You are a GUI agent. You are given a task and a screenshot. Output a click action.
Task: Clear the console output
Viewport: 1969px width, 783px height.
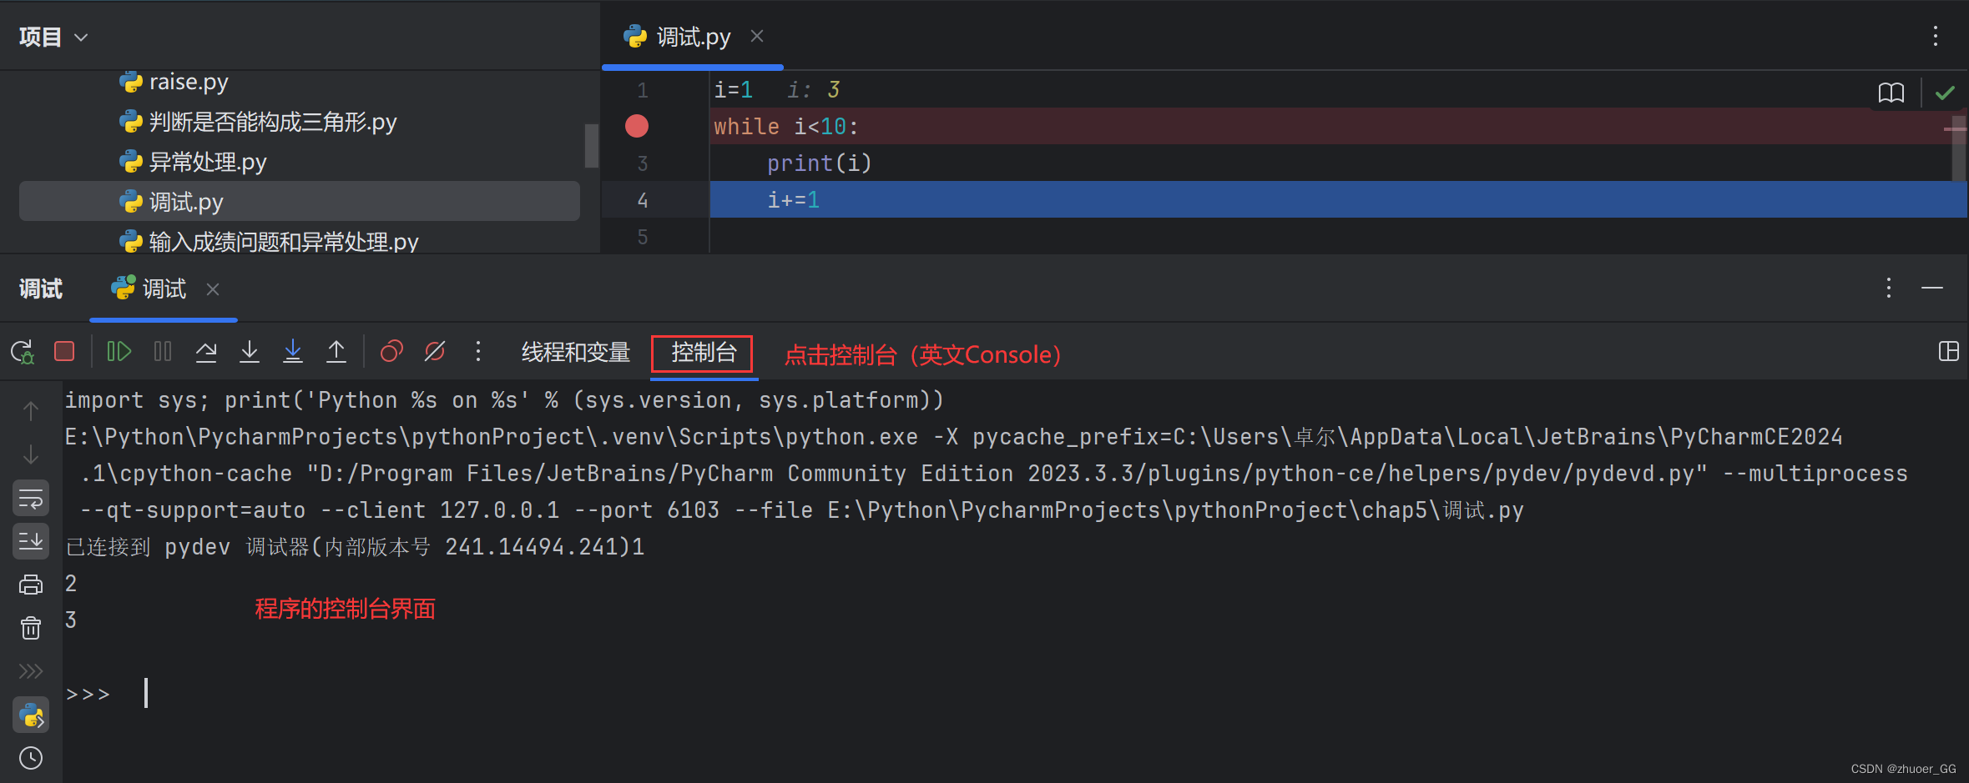click(x=31, y=628)
